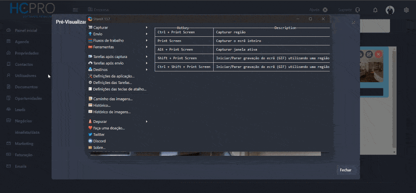Open the HCPRO settings gear icon
This screenshot has width=416, height=193.
coord(406,10)
